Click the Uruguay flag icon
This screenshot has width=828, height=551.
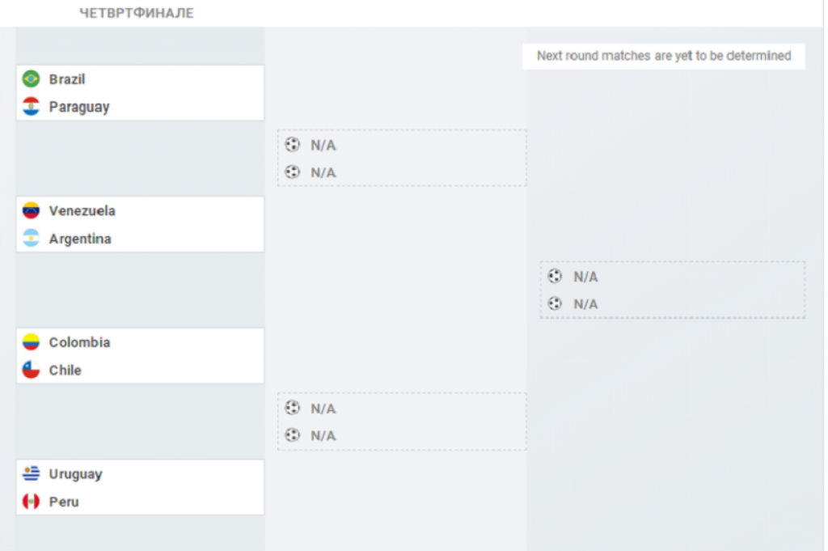(31, 474)
